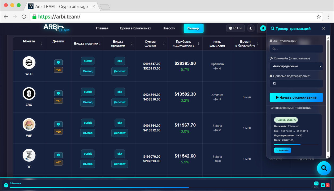Viewport: 334px width, 191px height.
Task: Open the WLD coin details info icon
Action: (58, 62)
